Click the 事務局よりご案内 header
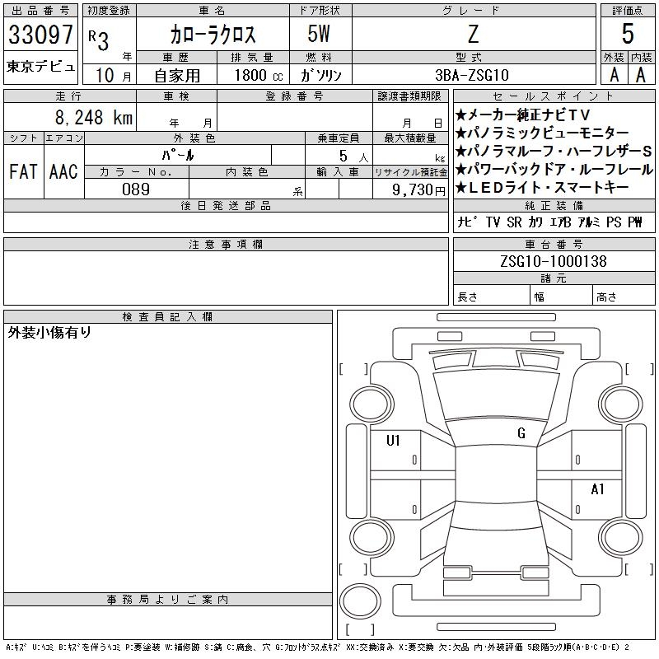The height and width of the screenshot is (659, 659). pyautogui.click(x=168, y=600)
